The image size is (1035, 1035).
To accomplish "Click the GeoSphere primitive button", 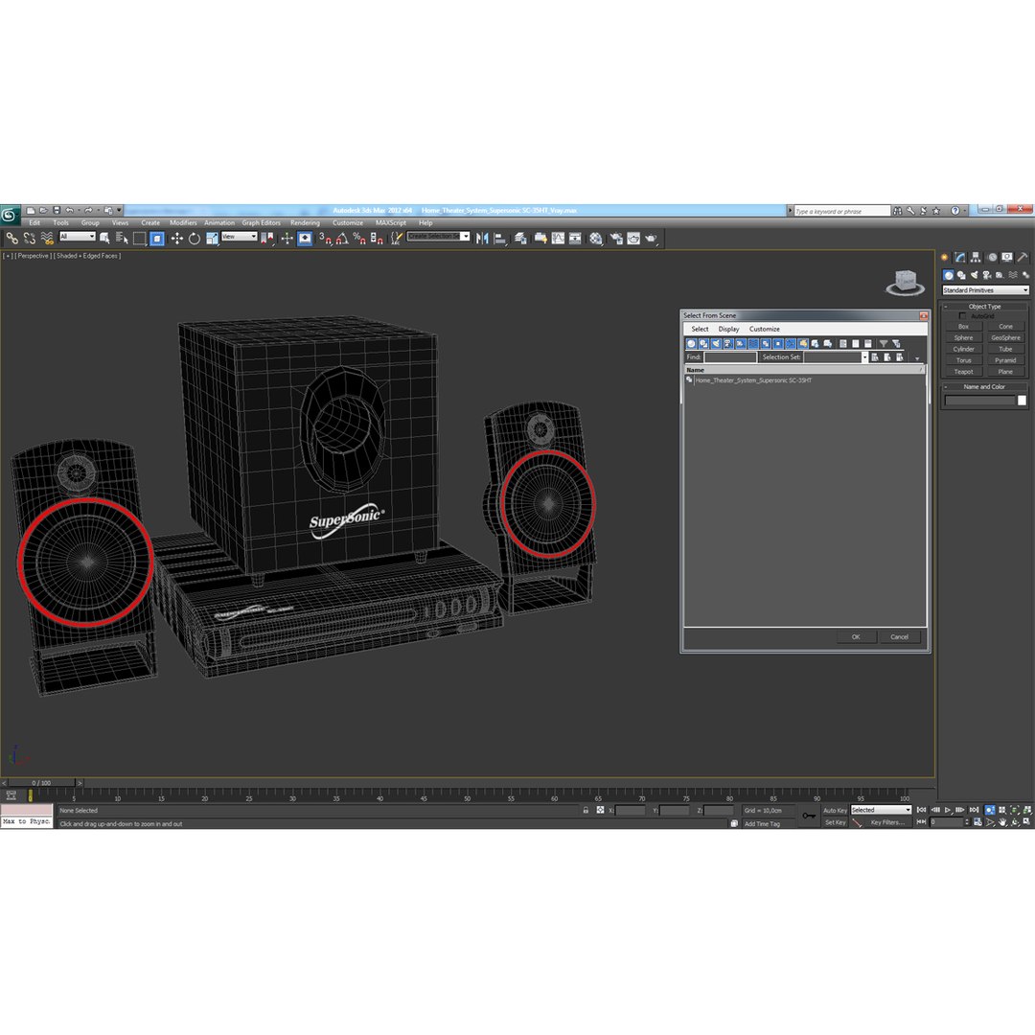I will click(x=1005, y=337).
